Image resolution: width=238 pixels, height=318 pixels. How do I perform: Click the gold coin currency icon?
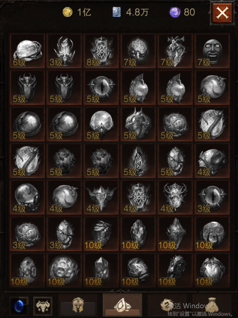(67, 12)
